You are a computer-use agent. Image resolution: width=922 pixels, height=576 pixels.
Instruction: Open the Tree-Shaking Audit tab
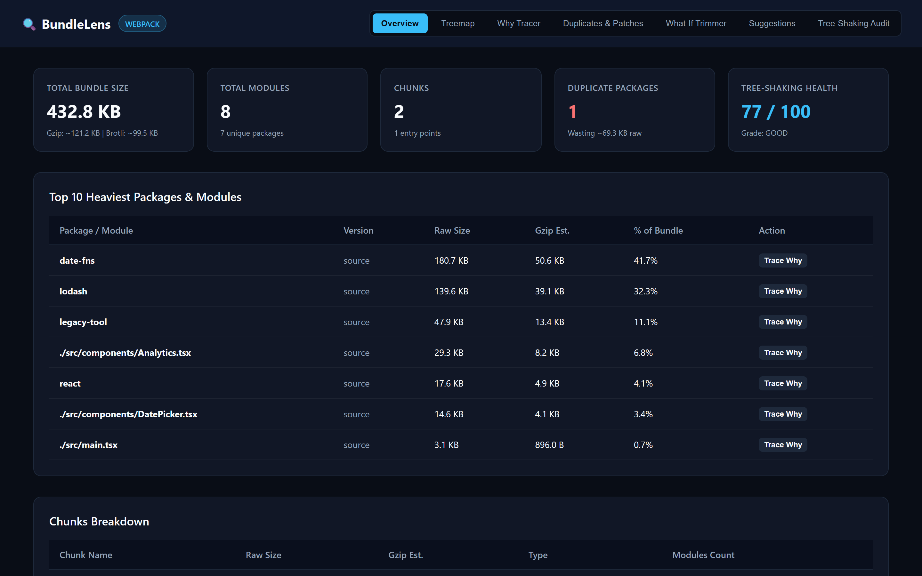coord(853,23)
